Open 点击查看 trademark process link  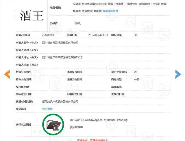coord(47,109)
